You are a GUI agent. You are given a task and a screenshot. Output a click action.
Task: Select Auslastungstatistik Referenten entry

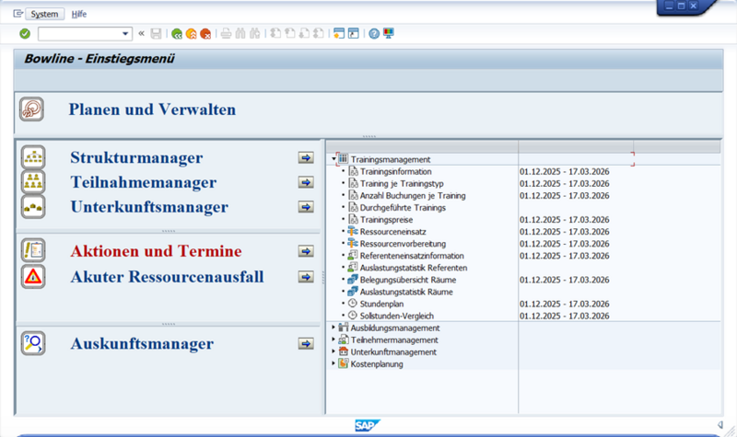414,268
